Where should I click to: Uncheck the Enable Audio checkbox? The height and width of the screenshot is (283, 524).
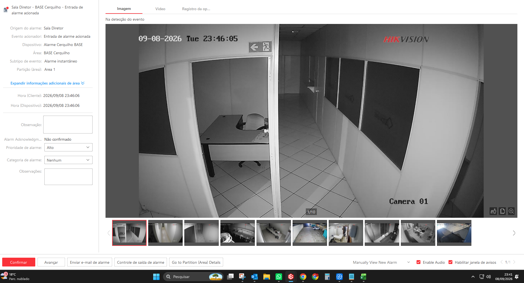coord(418,262)
